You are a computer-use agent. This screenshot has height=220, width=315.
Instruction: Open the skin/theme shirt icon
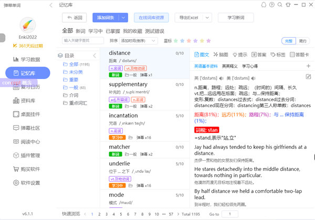288,5
